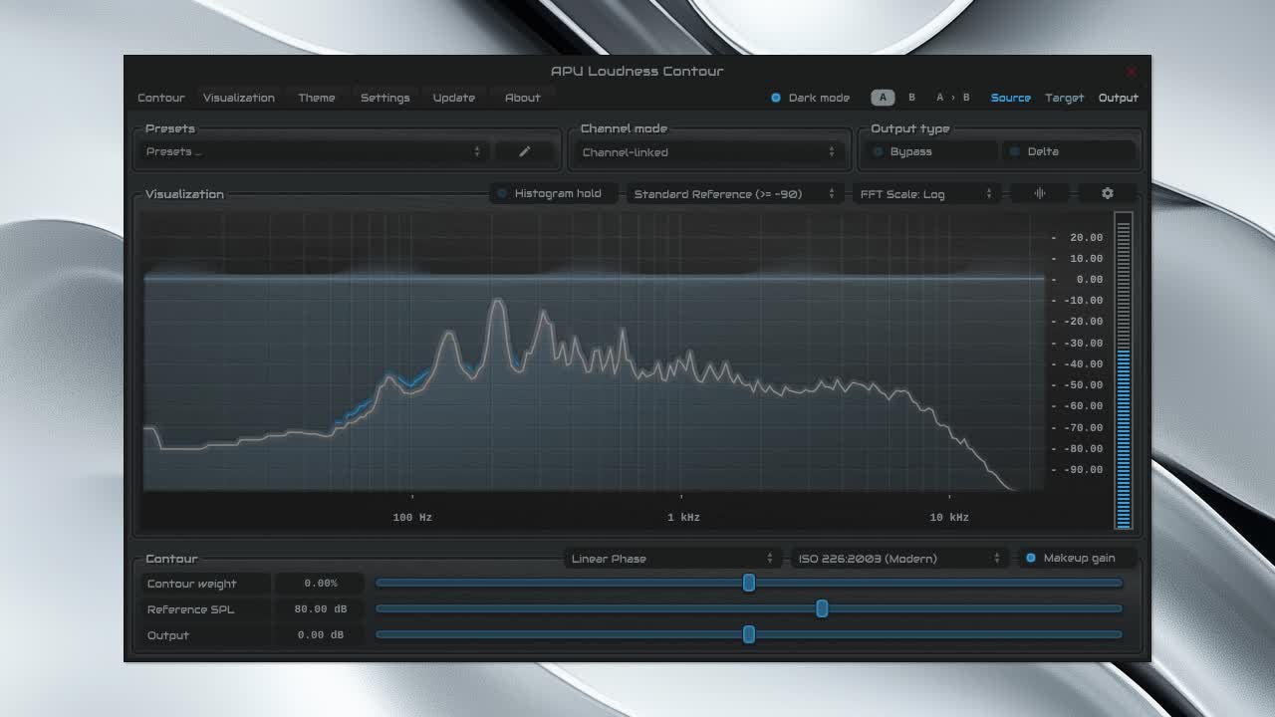Open visualization gear settings icon
The height and width of the screenshot is (717, 1275).
click(x=1107, y=193)
